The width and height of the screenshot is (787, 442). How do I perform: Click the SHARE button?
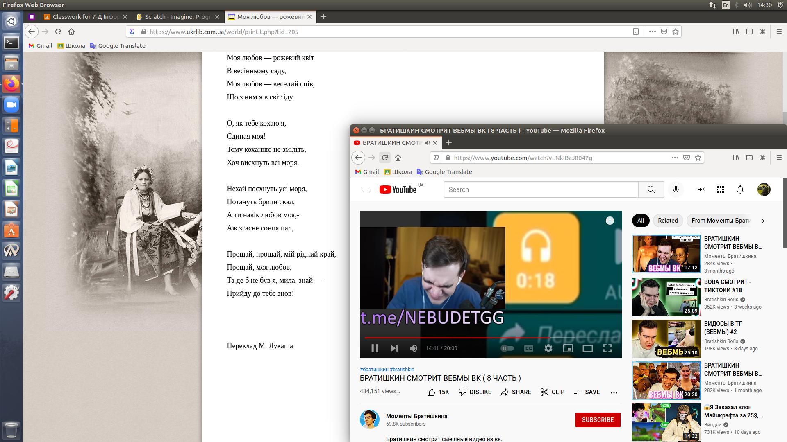pyautogui.click(x=516, y=392)
